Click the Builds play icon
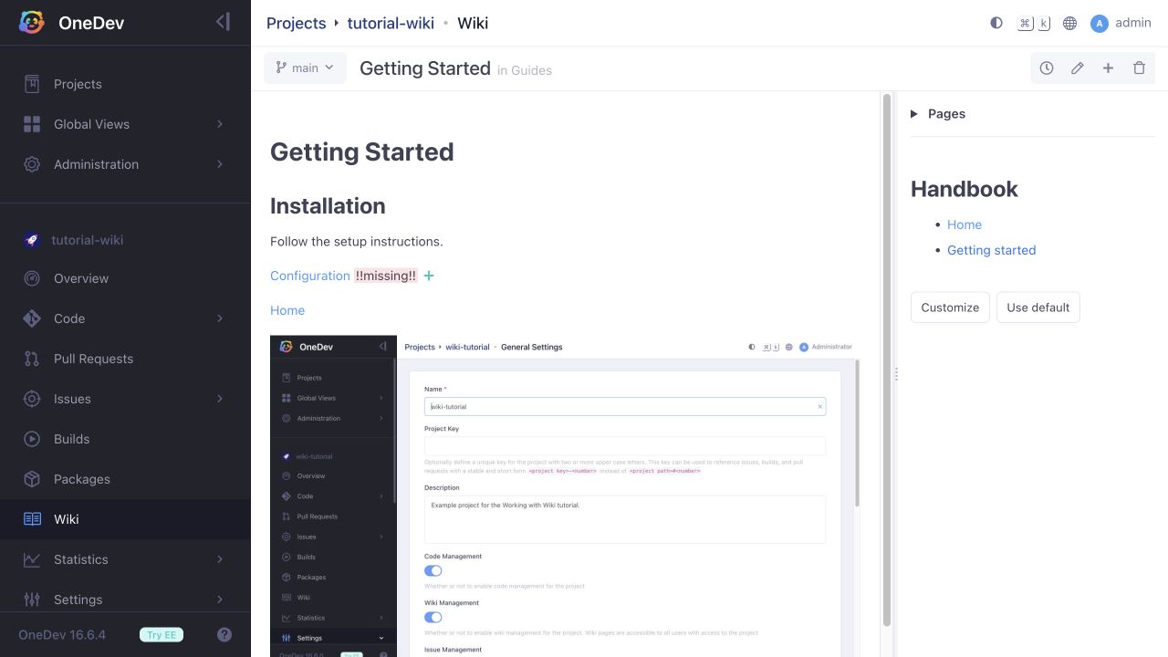 coord(32,439)
